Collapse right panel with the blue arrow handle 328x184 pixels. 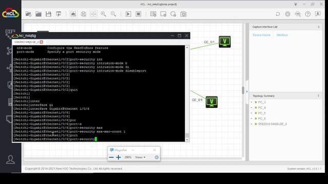tap(247, 91)
